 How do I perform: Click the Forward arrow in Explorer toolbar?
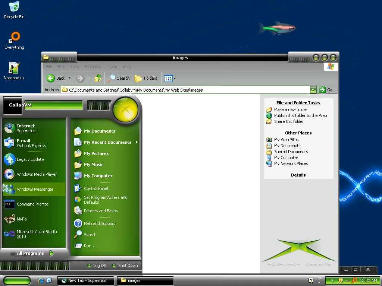[80, 78]
